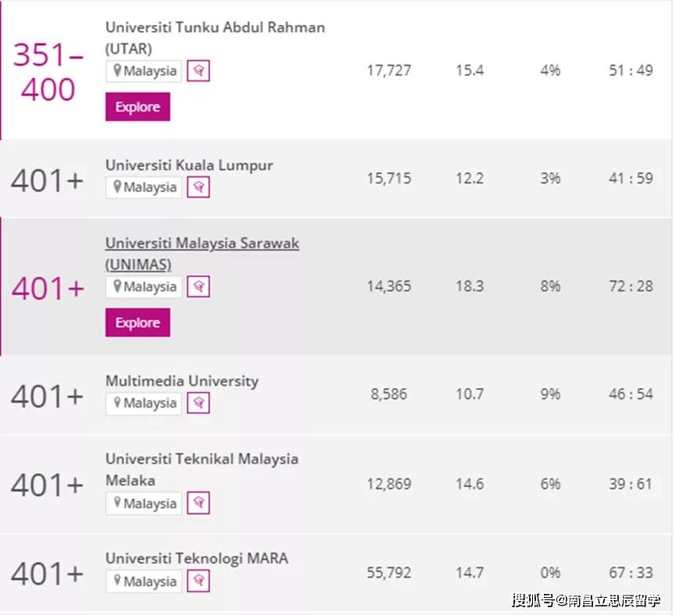Click Malaysia location tag under UNIMAS

(144, 286)
